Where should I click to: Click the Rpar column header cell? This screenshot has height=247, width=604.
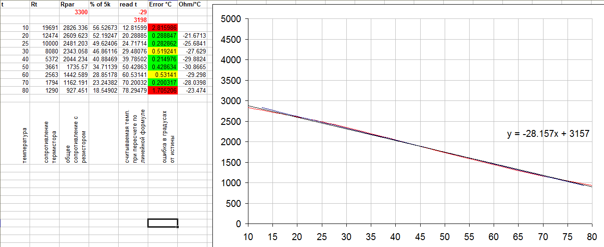coord(74,4)
